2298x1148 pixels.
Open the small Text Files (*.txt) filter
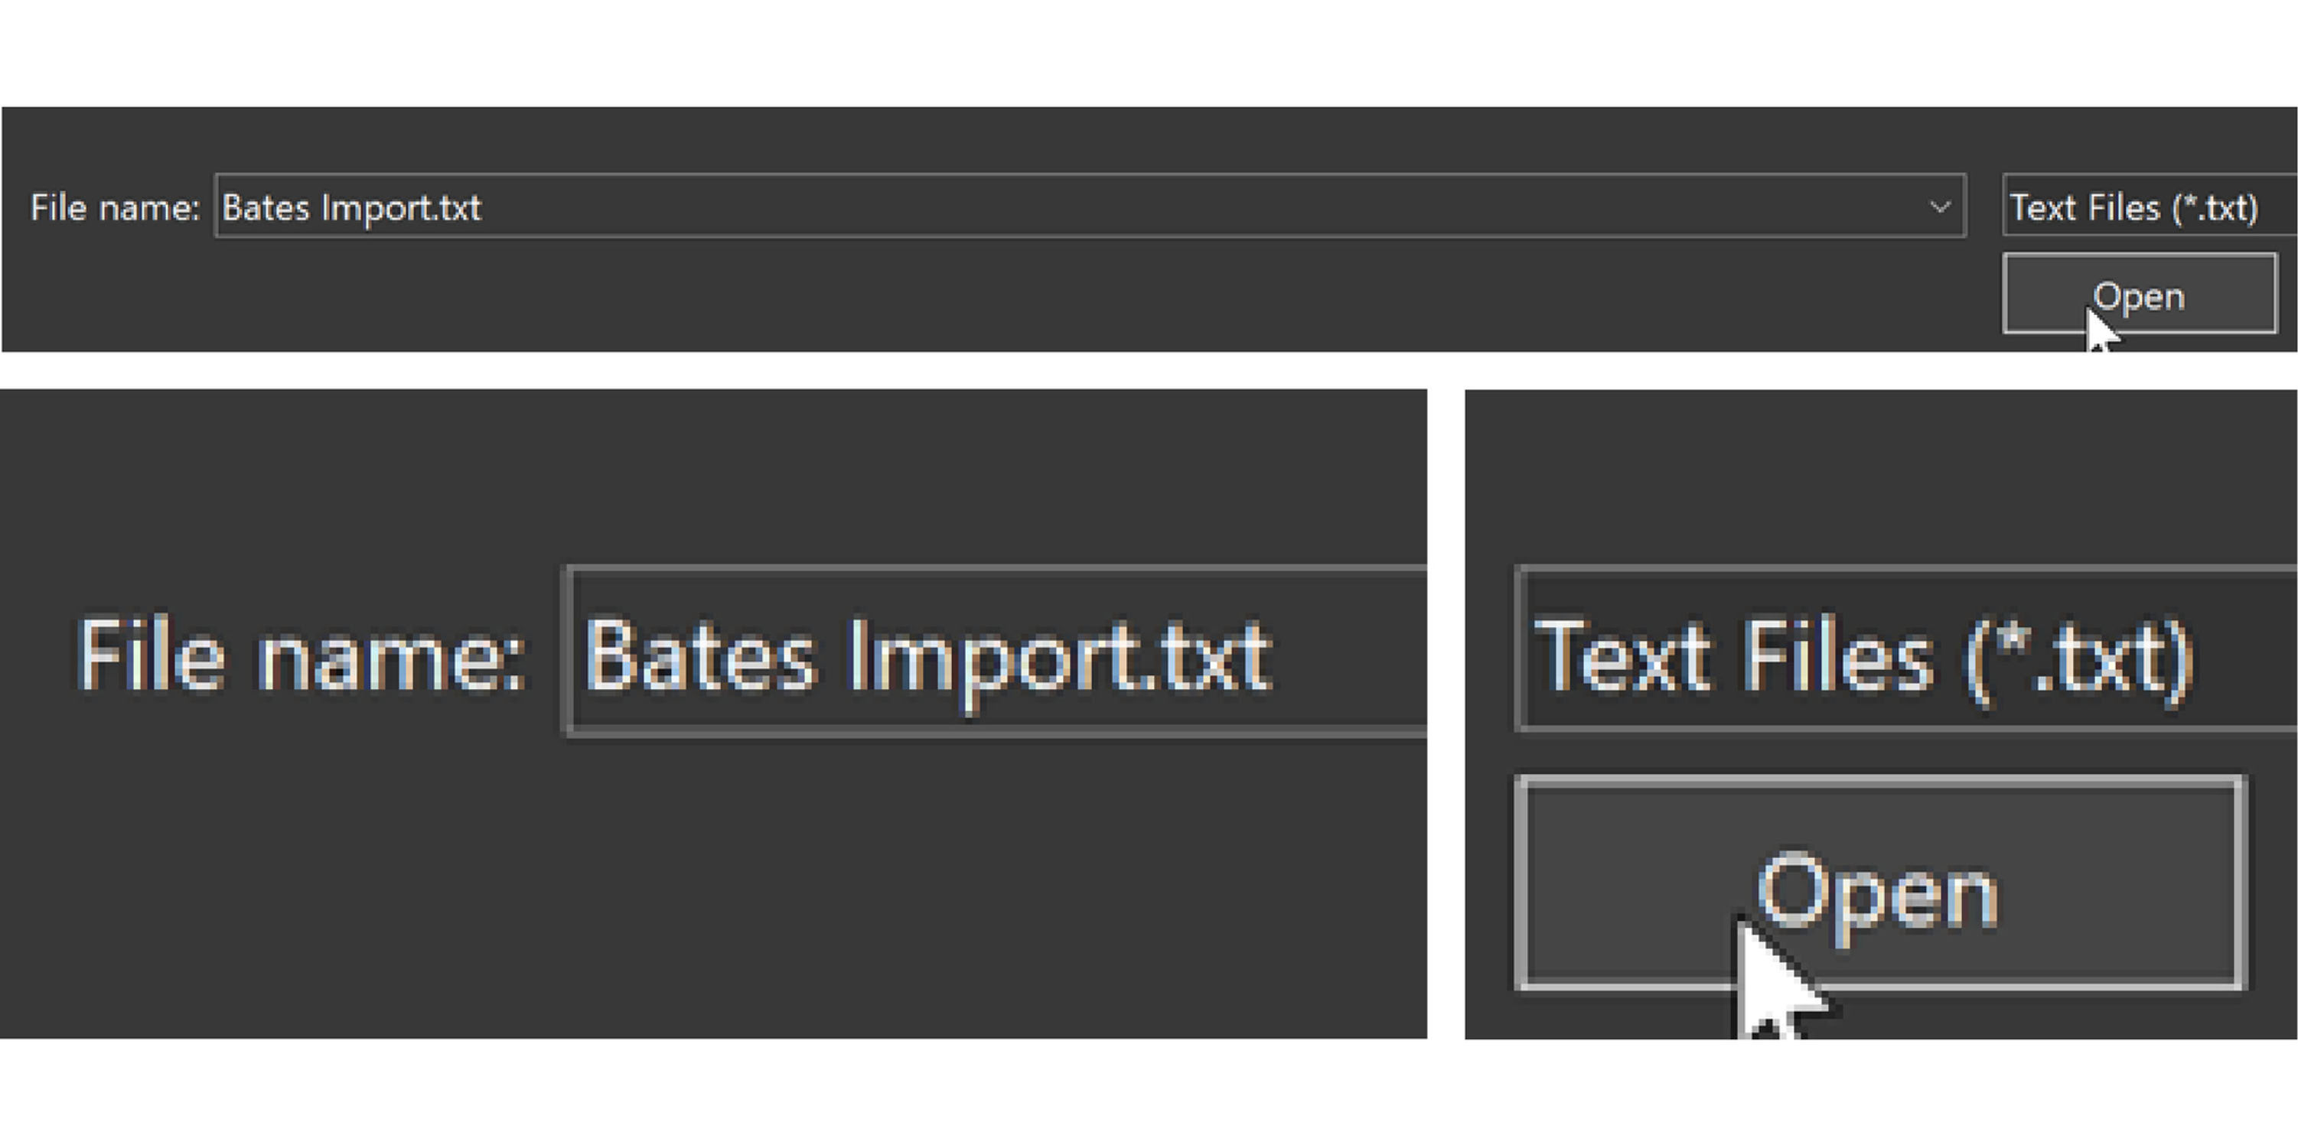(x=2141, y=208)
